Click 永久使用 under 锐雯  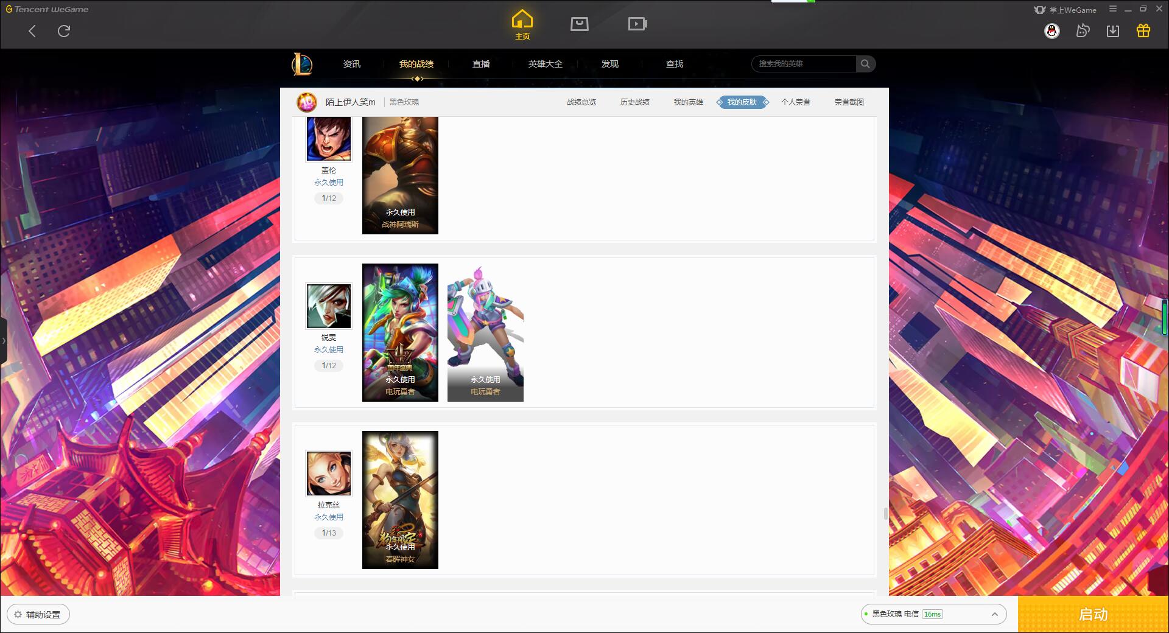pyautogui.click(x=329, y=350)
